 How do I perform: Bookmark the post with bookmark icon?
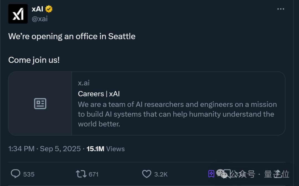click(227, 174)
